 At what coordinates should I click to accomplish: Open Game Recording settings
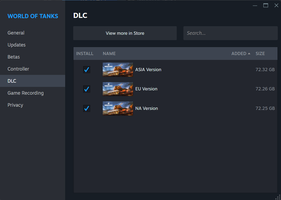tap(33, 93)
